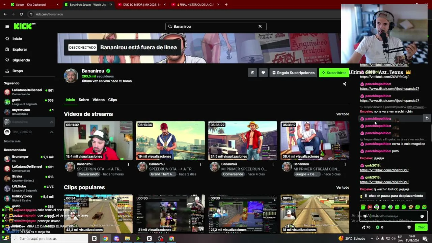Play the 00:19 popular clip

(x=315, y=214)
